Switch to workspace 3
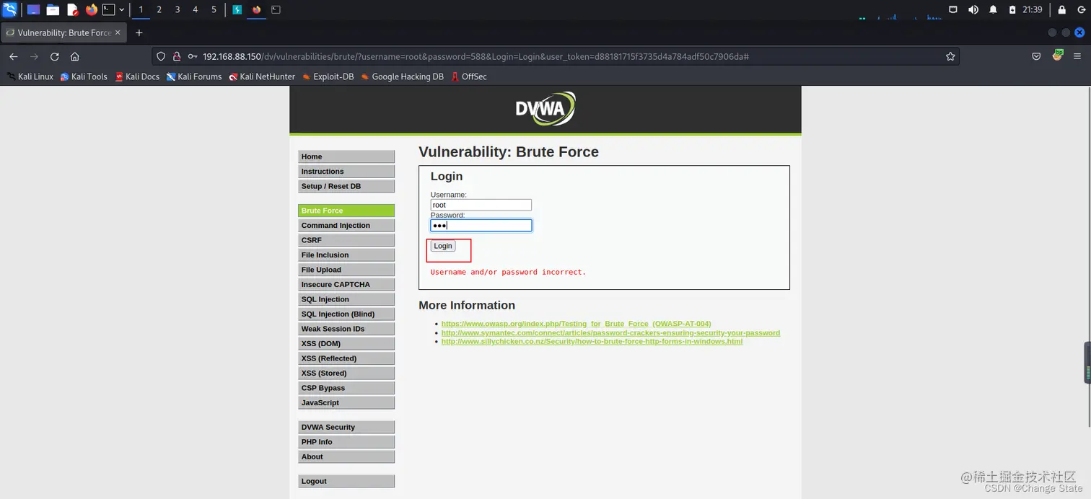 coord(178,10)
